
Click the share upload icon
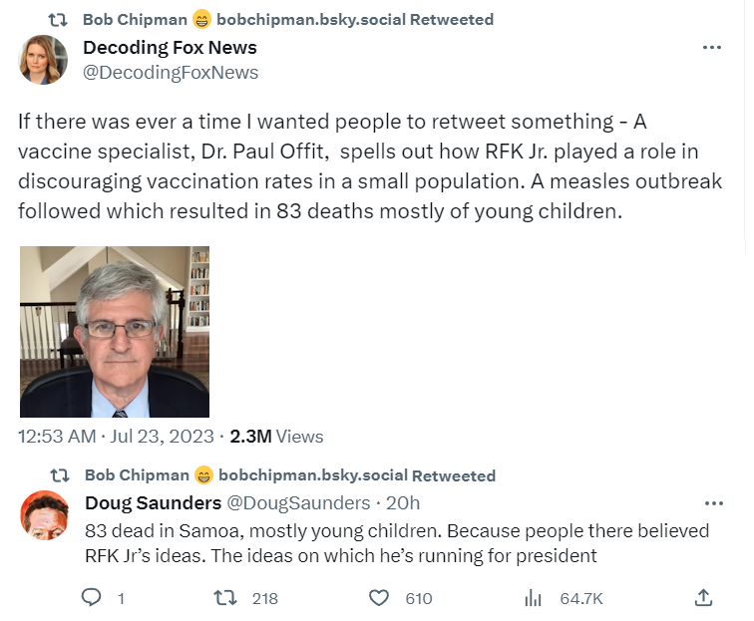703,597
